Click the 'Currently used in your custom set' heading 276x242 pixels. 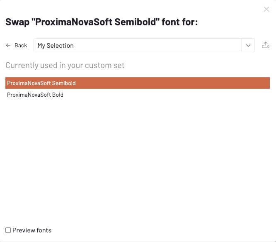(x=65, y=65)
